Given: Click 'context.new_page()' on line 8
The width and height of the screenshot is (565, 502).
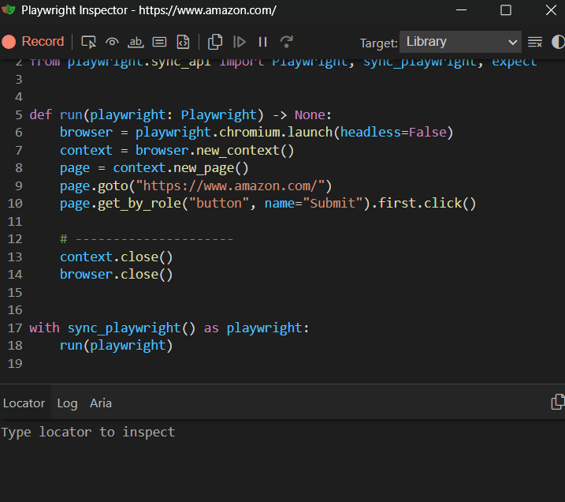Looking at the screenshot, I should point(180,168).
